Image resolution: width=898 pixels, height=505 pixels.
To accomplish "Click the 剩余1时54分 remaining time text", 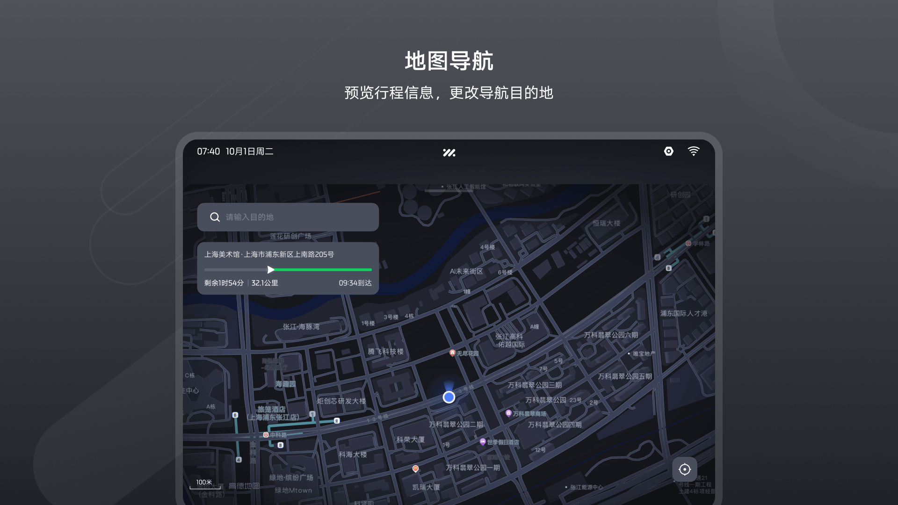I will tap(224, 283).
